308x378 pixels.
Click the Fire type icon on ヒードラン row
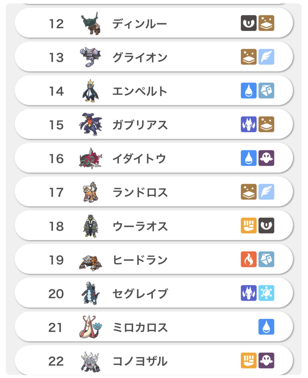pyautogui.click(x=248, y=259)
